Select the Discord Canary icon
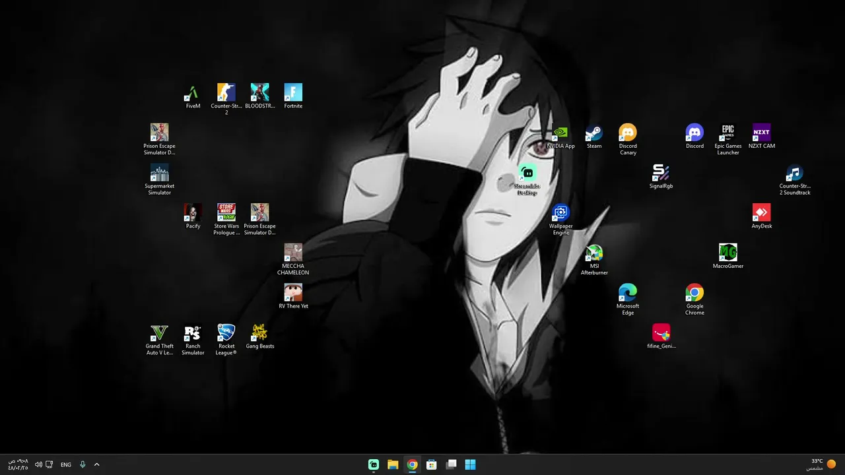The width and height of the screenshot is (845, 475). pos(628,140)
